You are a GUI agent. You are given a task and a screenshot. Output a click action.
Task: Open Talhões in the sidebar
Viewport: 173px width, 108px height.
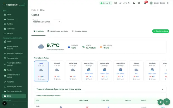tap(14, 24)
